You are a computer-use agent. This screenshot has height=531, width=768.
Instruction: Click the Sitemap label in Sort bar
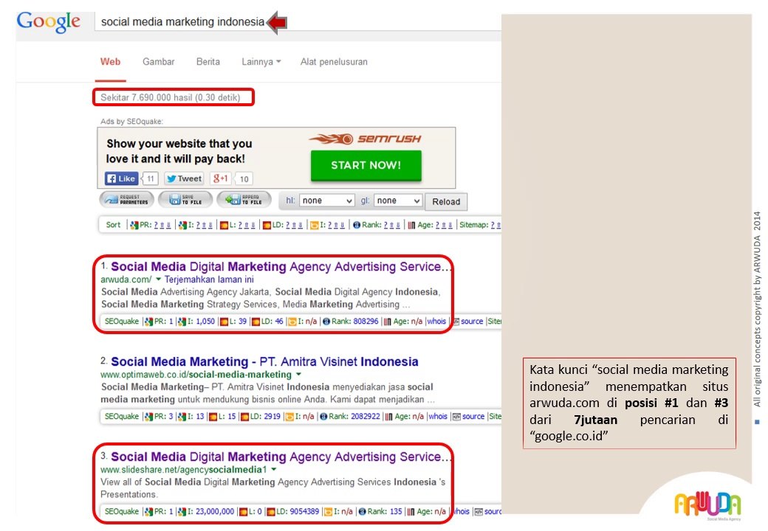click(x=473, y=225)
